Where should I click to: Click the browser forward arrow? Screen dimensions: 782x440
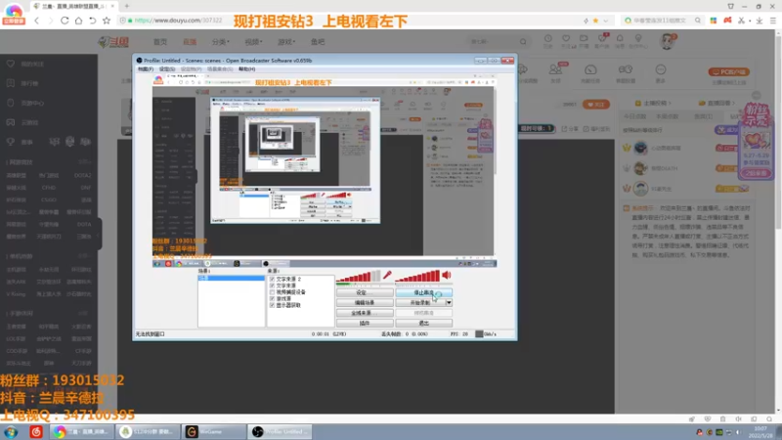click(50, 21)
